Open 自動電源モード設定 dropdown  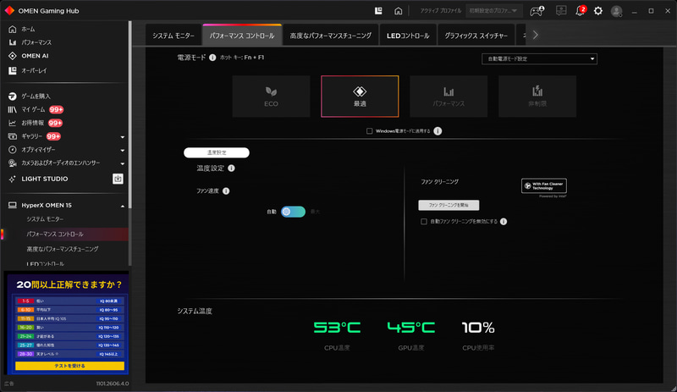[539, 58]
